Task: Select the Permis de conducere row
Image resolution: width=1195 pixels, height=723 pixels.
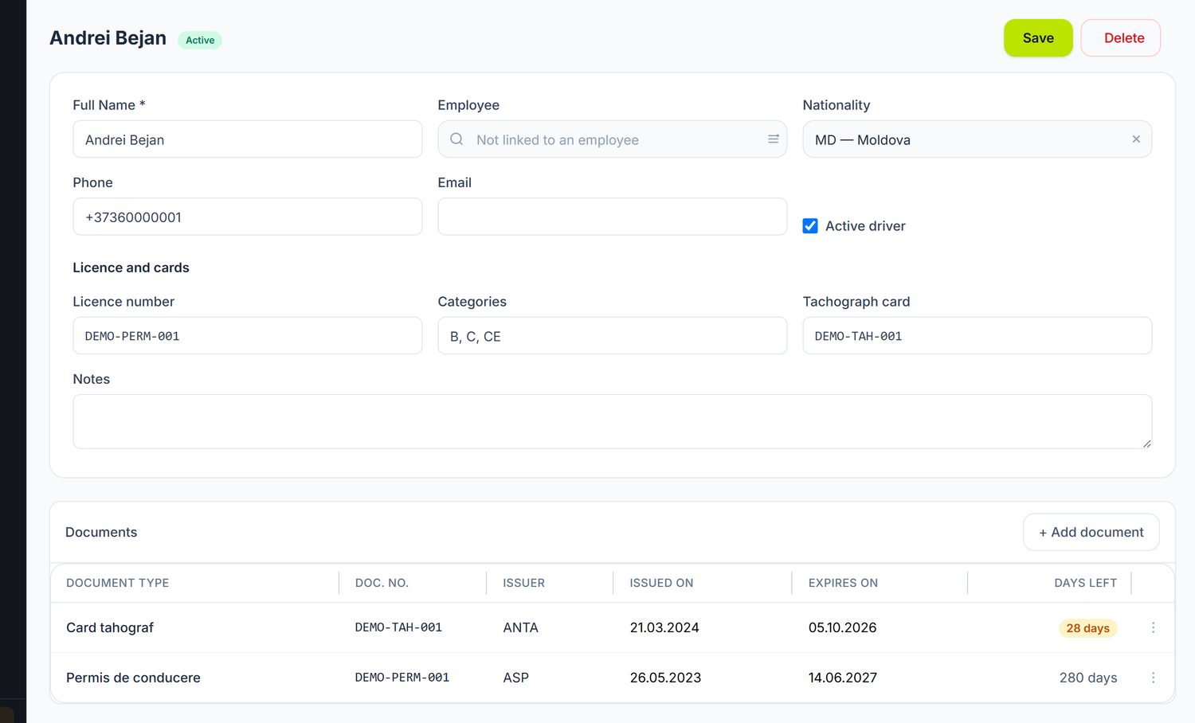Action: (612, 678)
